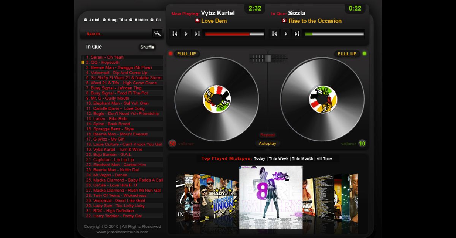Shuffle the In Que playlist
This screenshot has height=238, width=456.
pyautogui.click(x=147, y=47)
